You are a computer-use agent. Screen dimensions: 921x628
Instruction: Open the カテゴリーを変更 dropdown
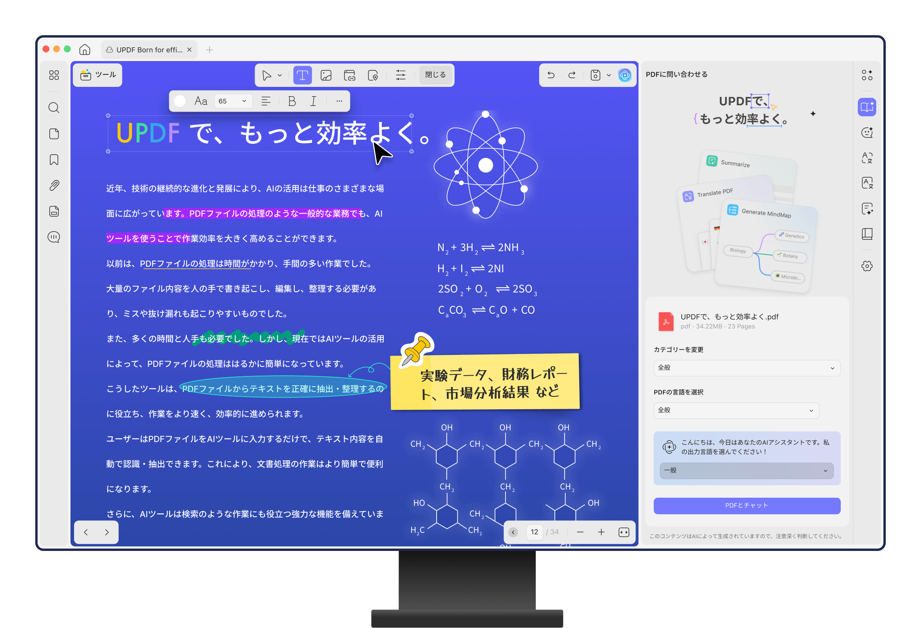point(747,368)
